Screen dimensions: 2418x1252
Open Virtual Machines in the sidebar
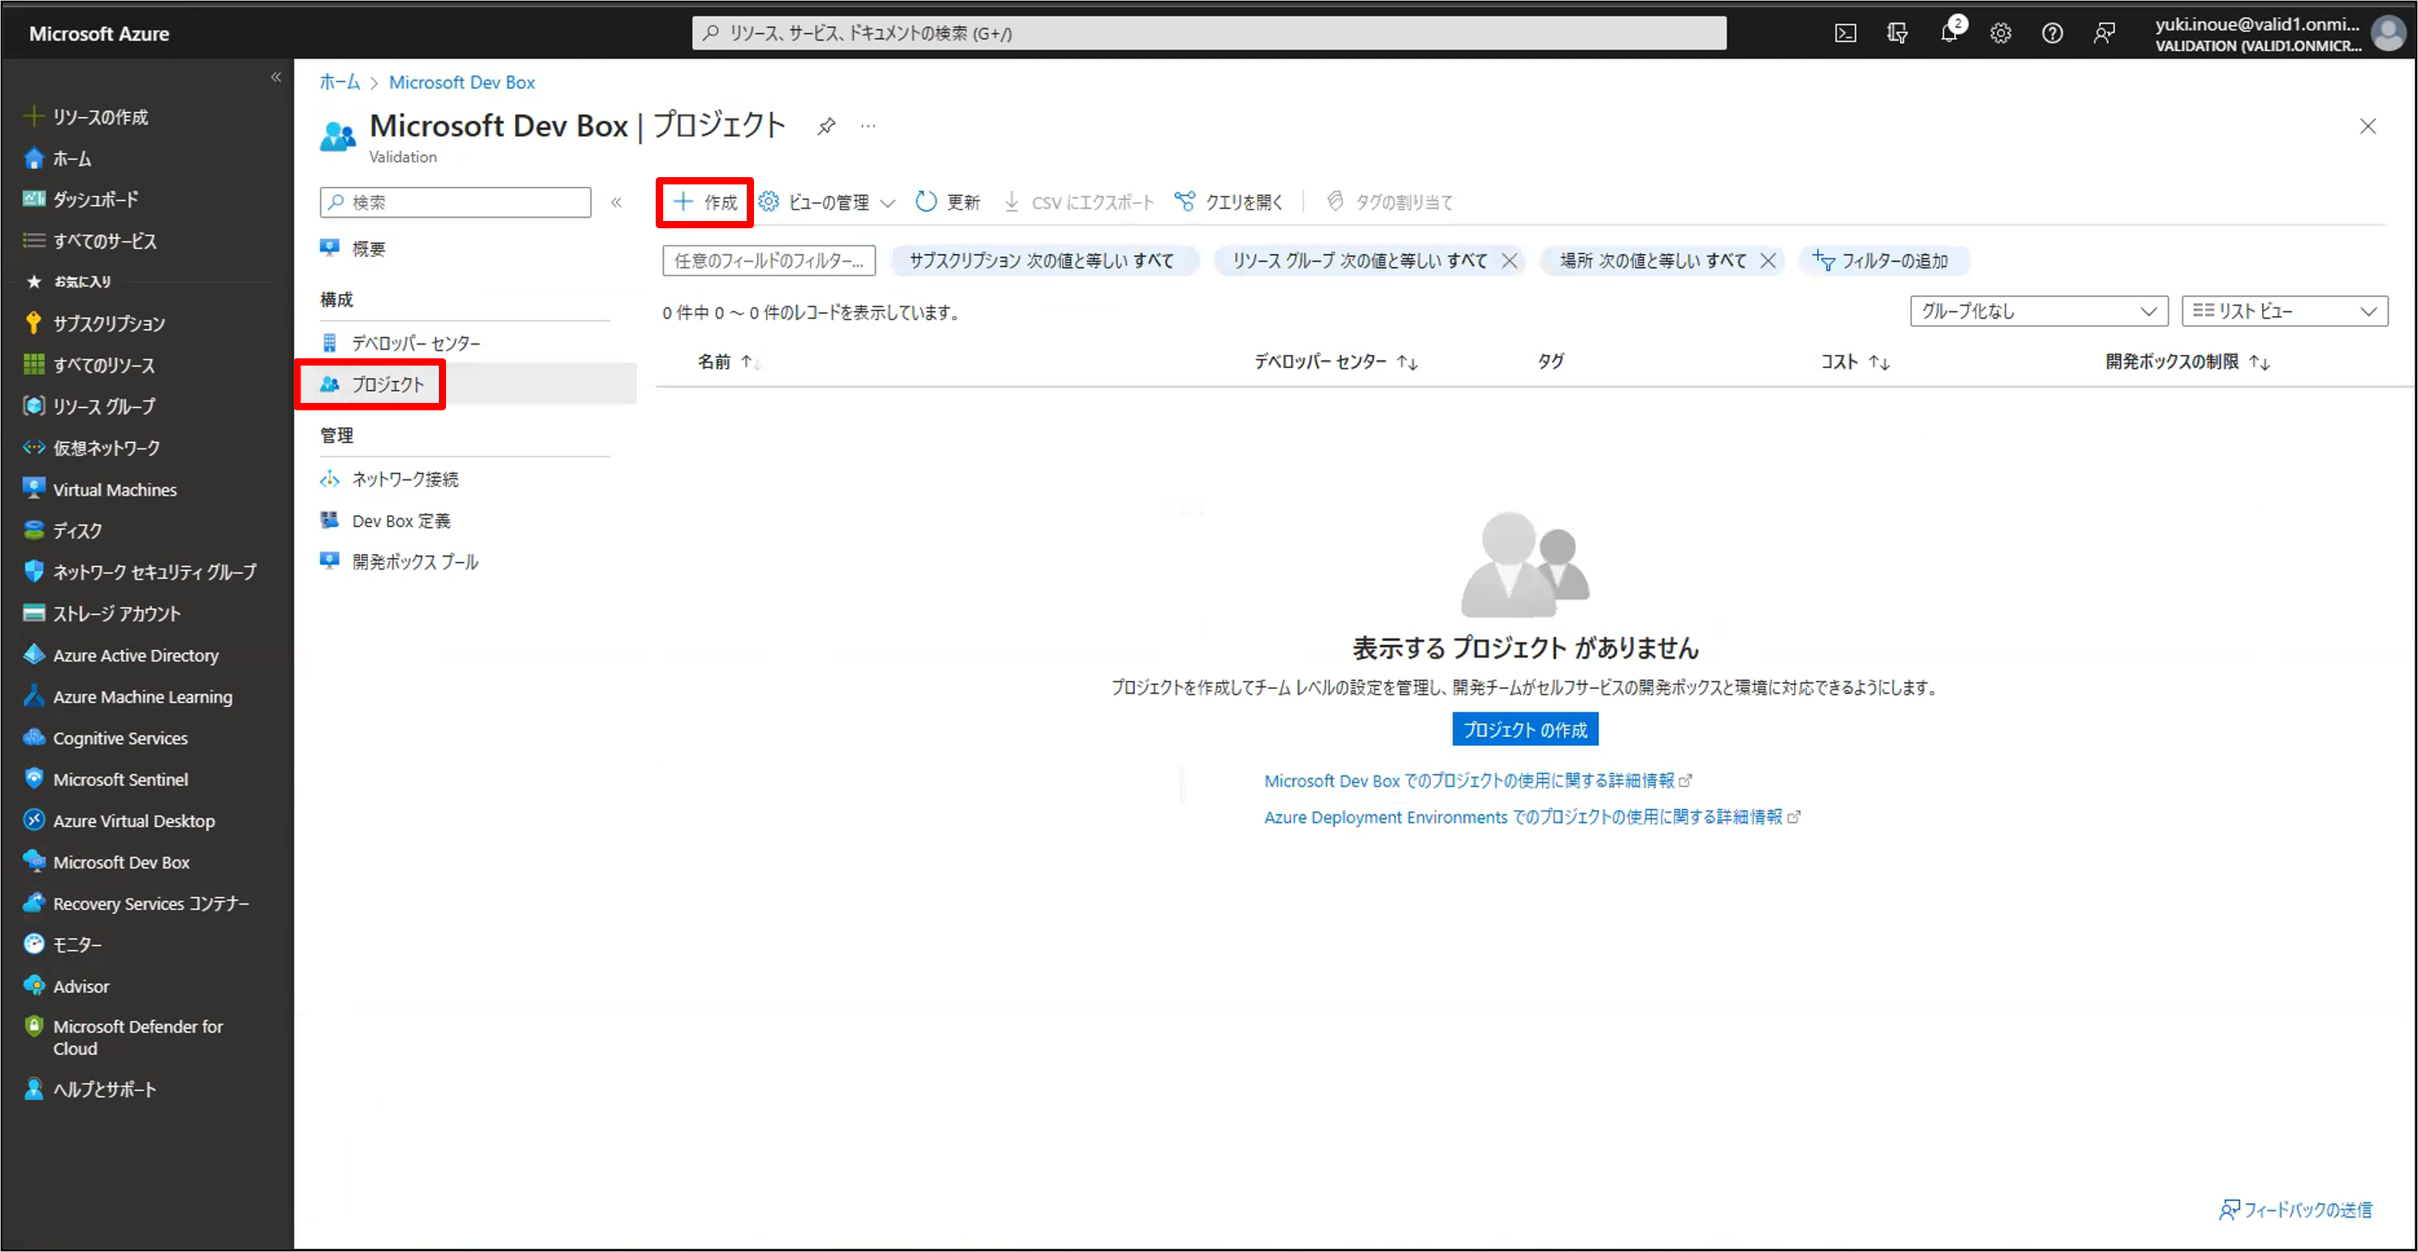point(115,490)
